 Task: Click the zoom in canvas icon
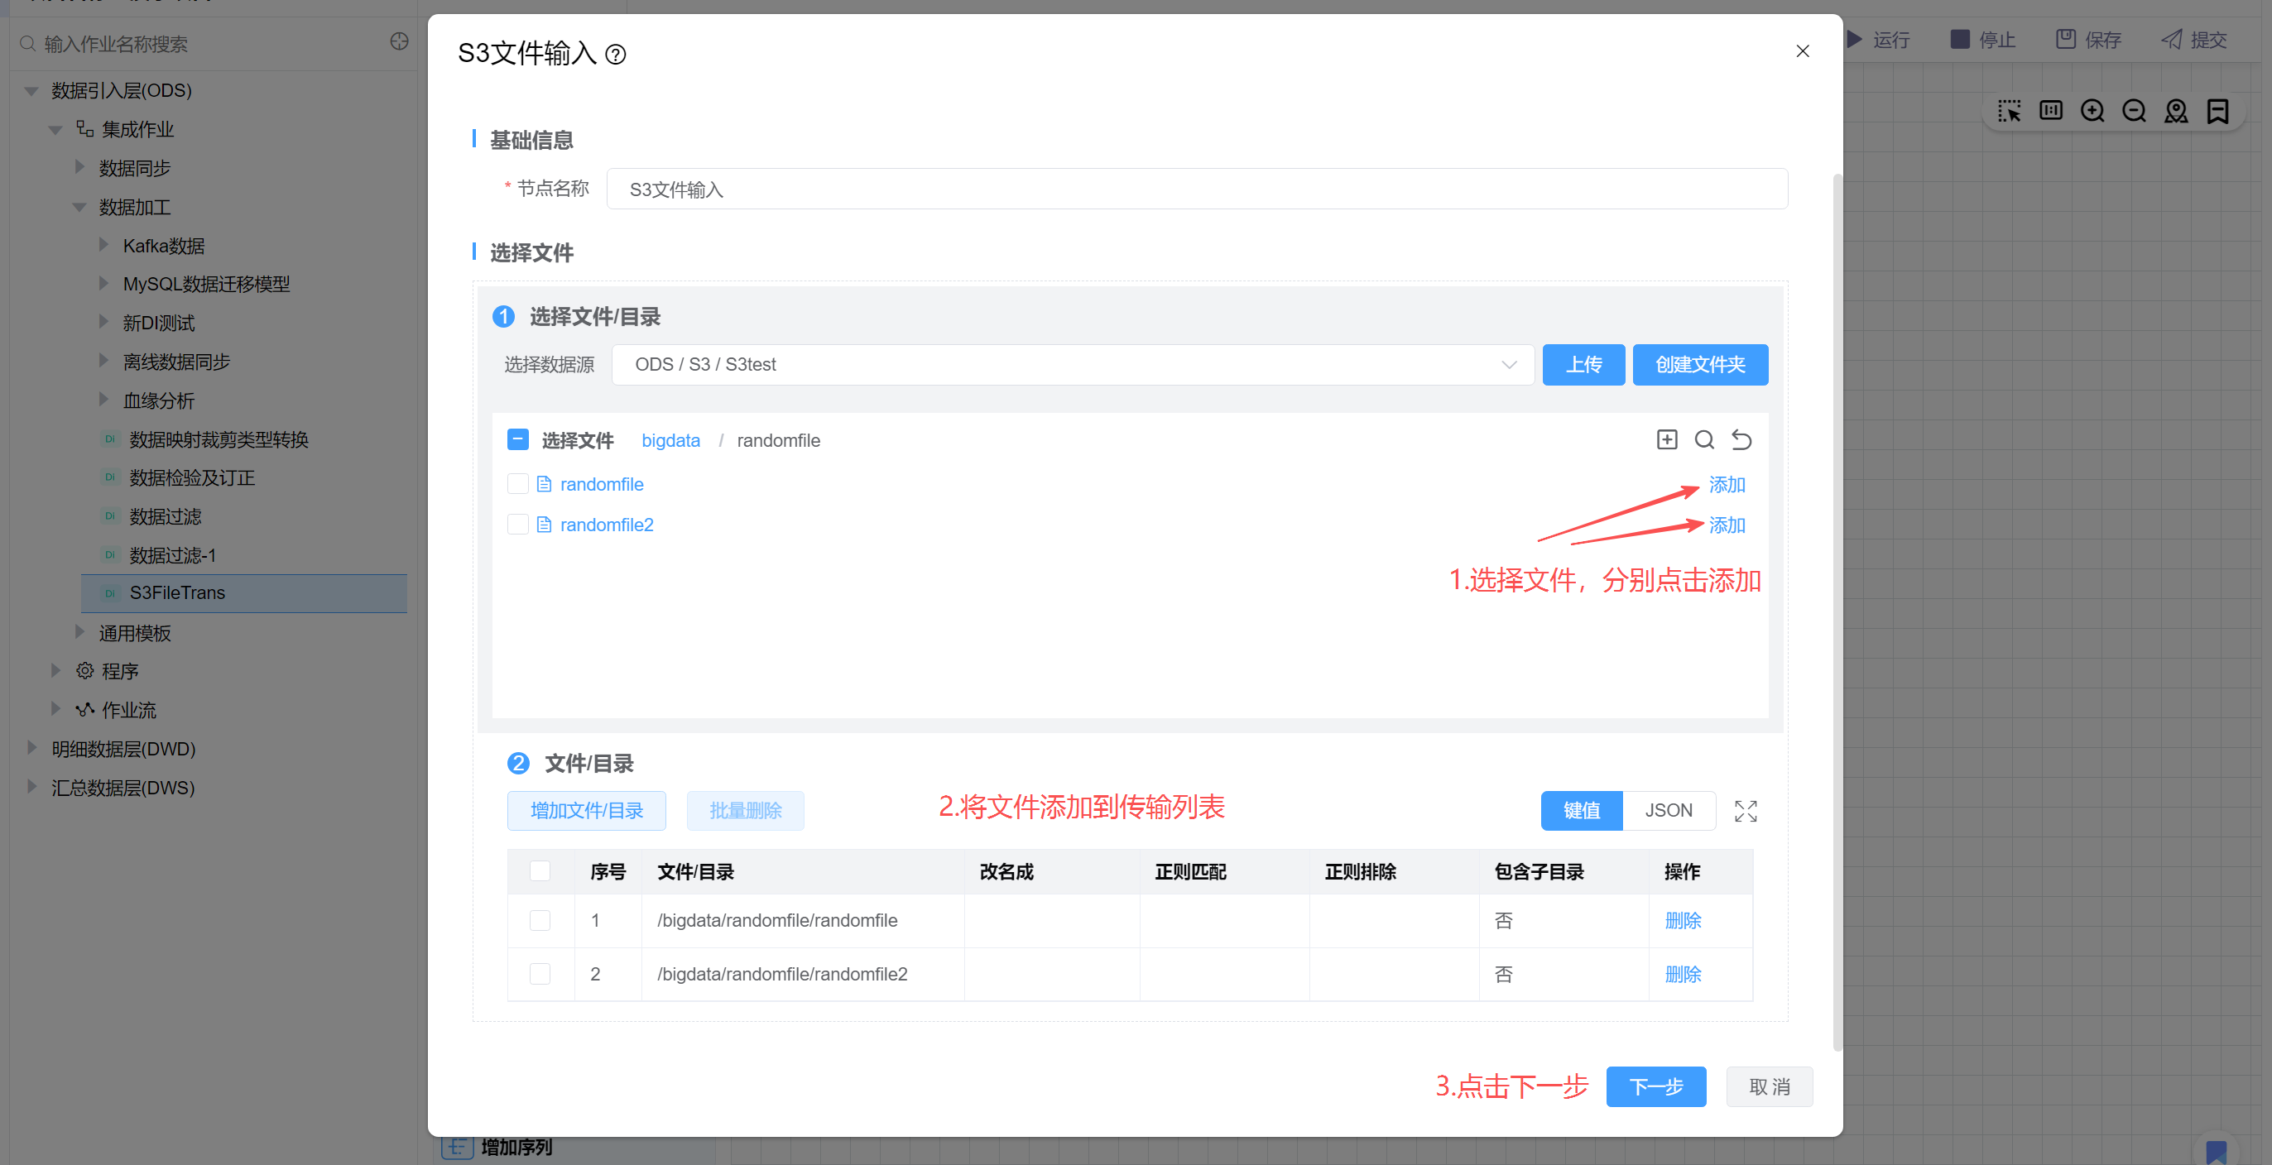(2092, 111)
